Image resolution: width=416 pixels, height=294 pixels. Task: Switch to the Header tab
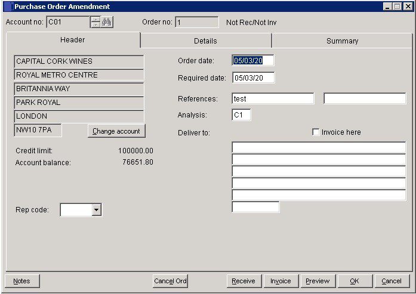pos(73,40)
